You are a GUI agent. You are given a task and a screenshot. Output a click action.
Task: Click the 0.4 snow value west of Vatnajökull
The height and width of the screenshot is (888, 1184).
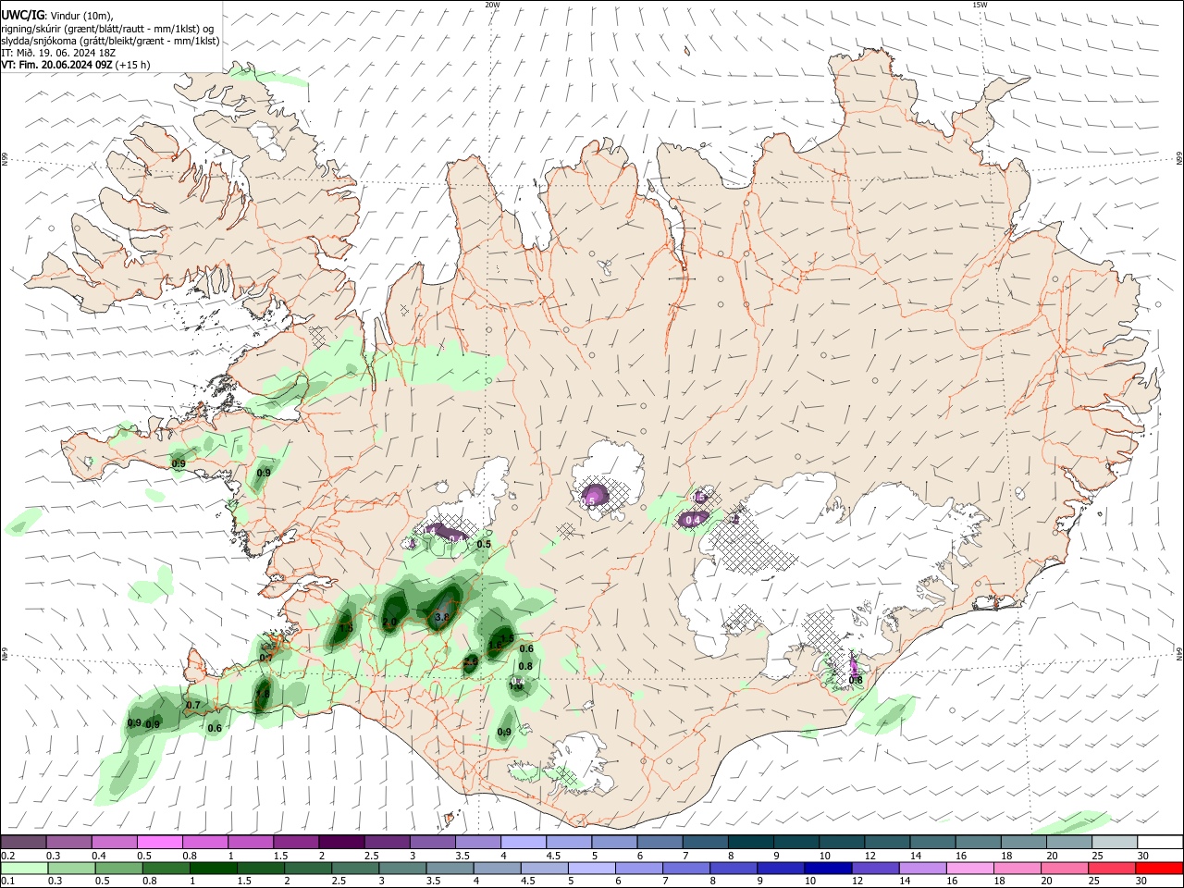pyautogui.click(x=692, y=520)
